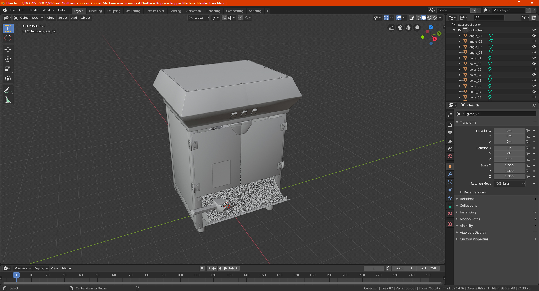539x291 pixels.
Task: Click the Location Z value field
Action: 509,142
